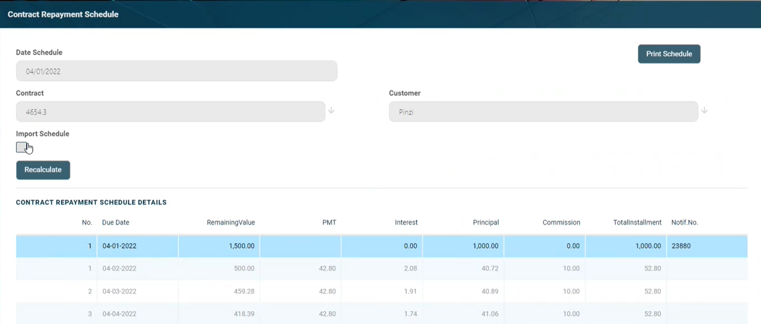Click the Customer field showing Pinzi
This screenshot has width=761, height=324.
click(543, 112)
